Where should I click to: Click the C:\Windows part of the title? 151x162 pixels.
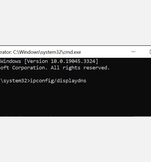(26, 52)
